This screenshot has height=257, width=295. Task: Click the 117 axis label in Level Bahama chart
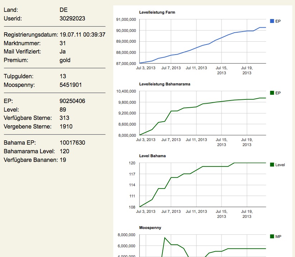pyautogui.click(x=132, y=174)
